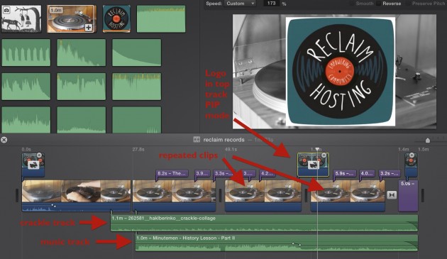
Task: Open the transition icon before the purple title
Action: (392, 195)
